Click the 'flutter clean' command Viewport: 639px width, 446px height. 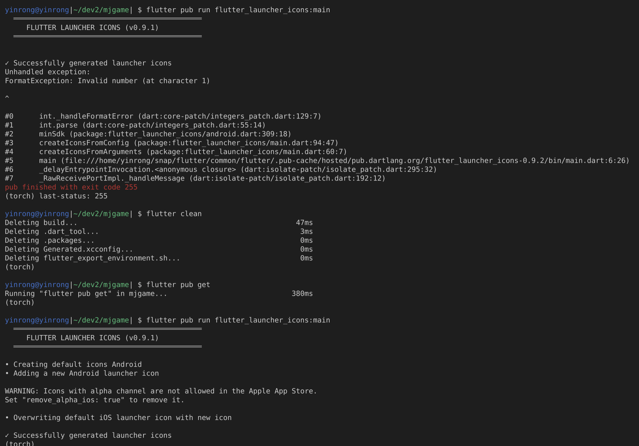(174, 214)
